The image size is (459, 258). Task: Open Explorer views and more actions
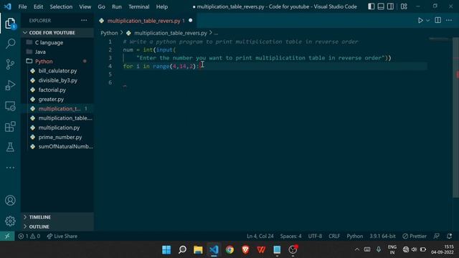click(84, 20)
